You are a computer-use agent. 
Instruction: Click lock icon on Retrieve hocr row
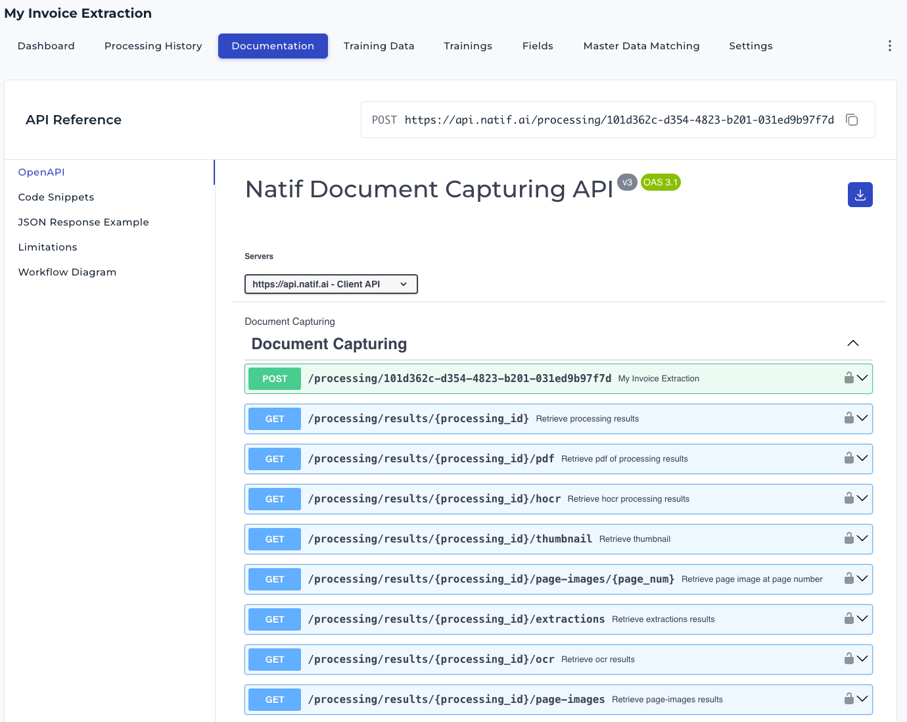(849, 498)
